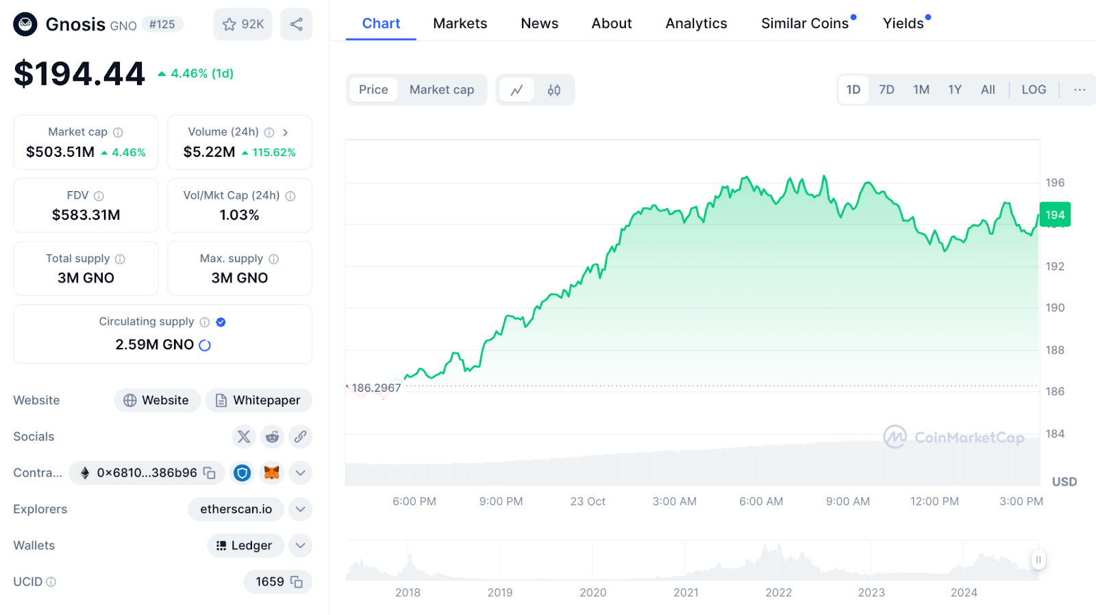Click the verified circulating supply badge
The image size is (1096, 615).
tap(221, 322)
